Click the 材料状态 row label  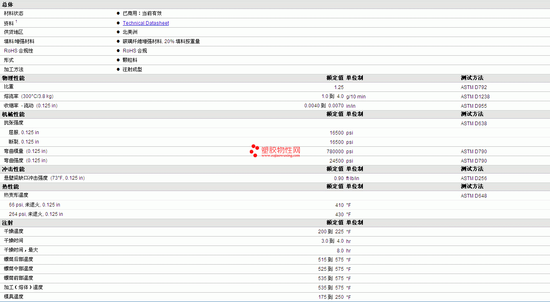pyautogui.click(x=14, y=13)
